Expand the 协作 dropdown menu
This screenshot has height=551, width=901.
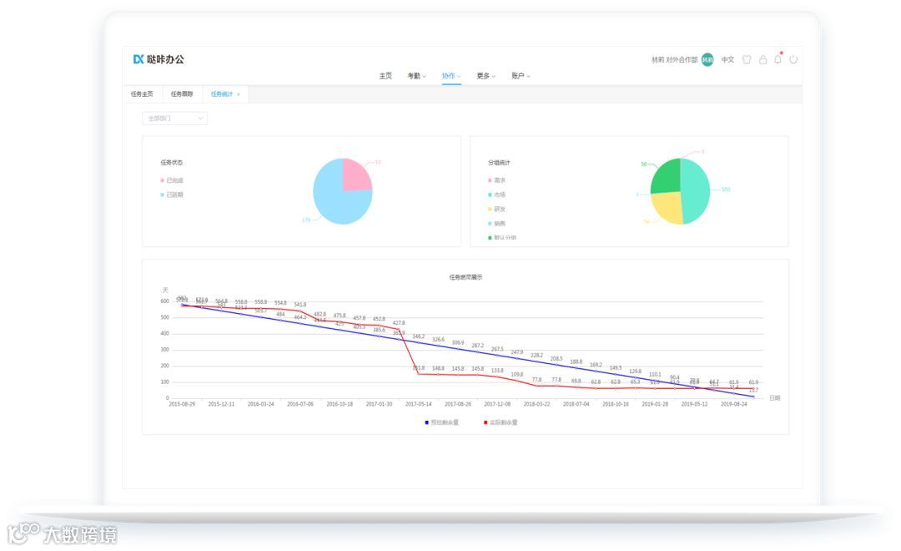[451, 76]
